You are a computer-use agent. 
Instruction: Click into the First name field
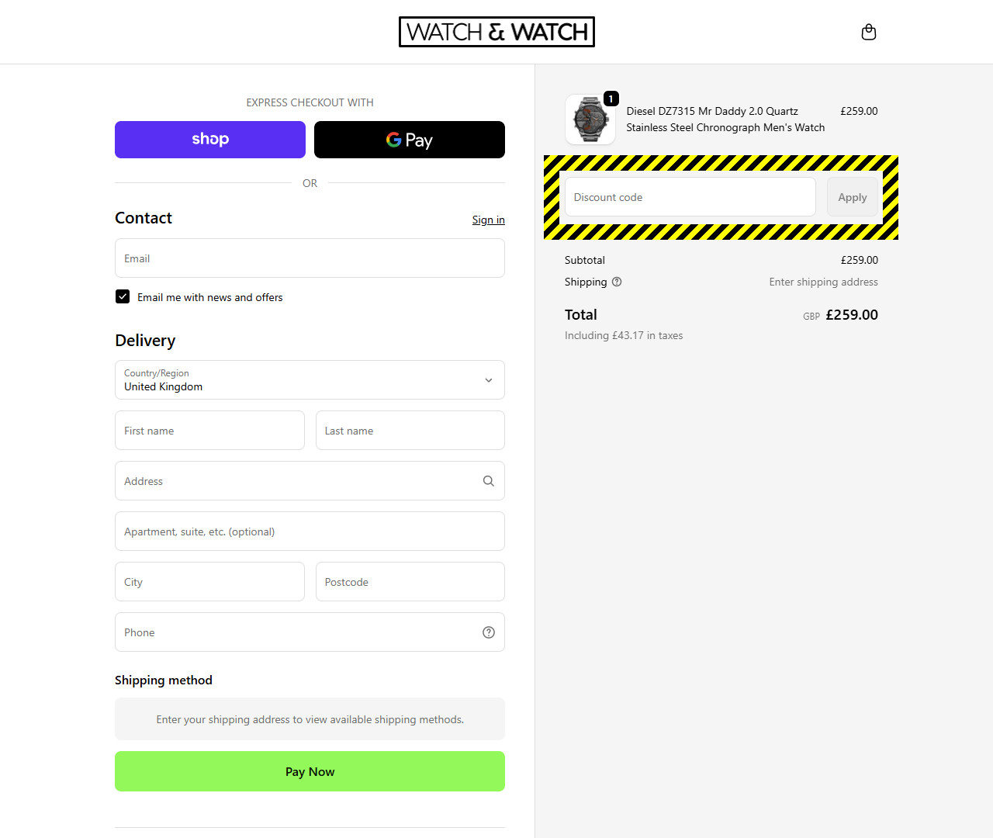209,431
